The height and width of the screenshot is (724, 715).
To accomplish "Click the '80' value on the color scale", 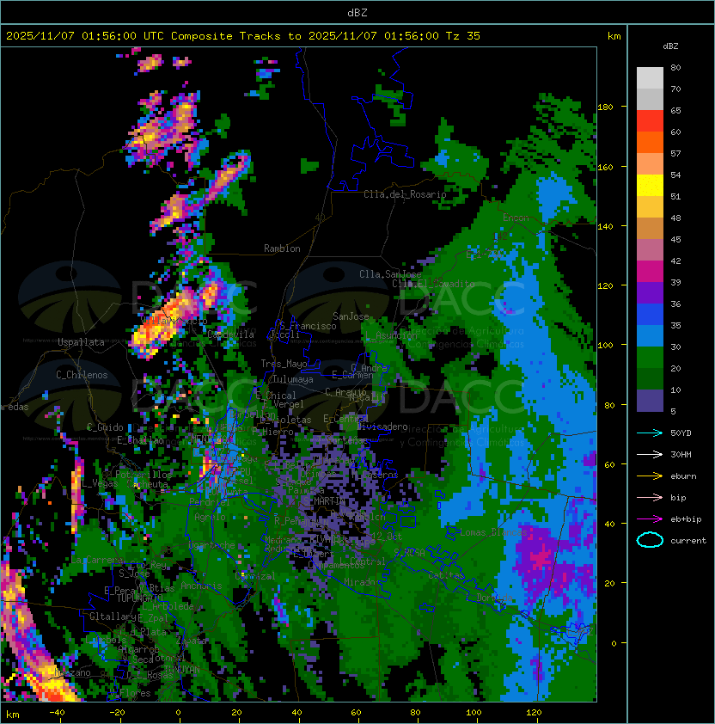I will point(675,67).
